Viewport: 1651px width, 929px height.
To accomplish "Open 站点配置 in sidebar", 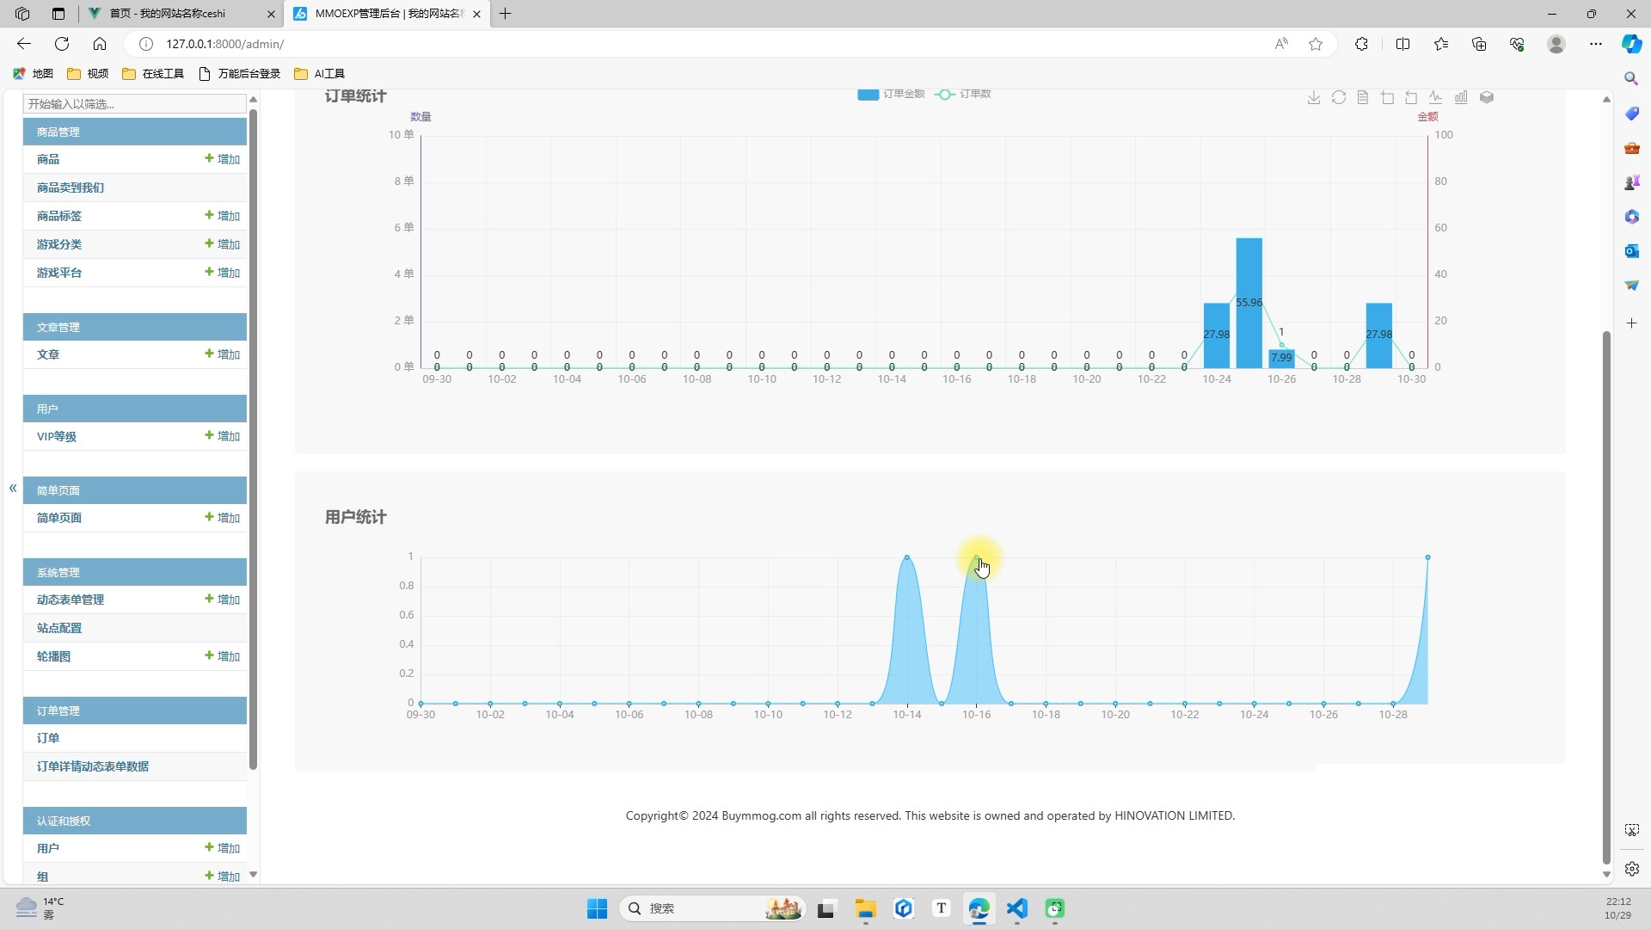I will [x=59, y=628].
